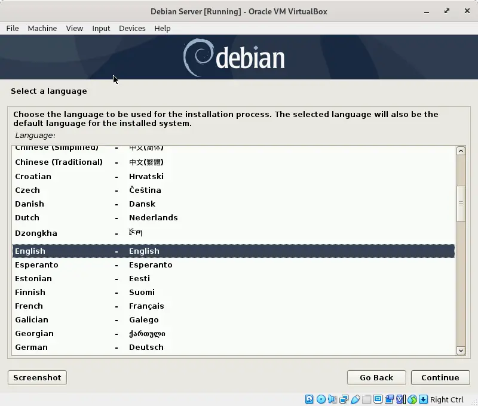Click the display status icon

click(x=378, y=399)
